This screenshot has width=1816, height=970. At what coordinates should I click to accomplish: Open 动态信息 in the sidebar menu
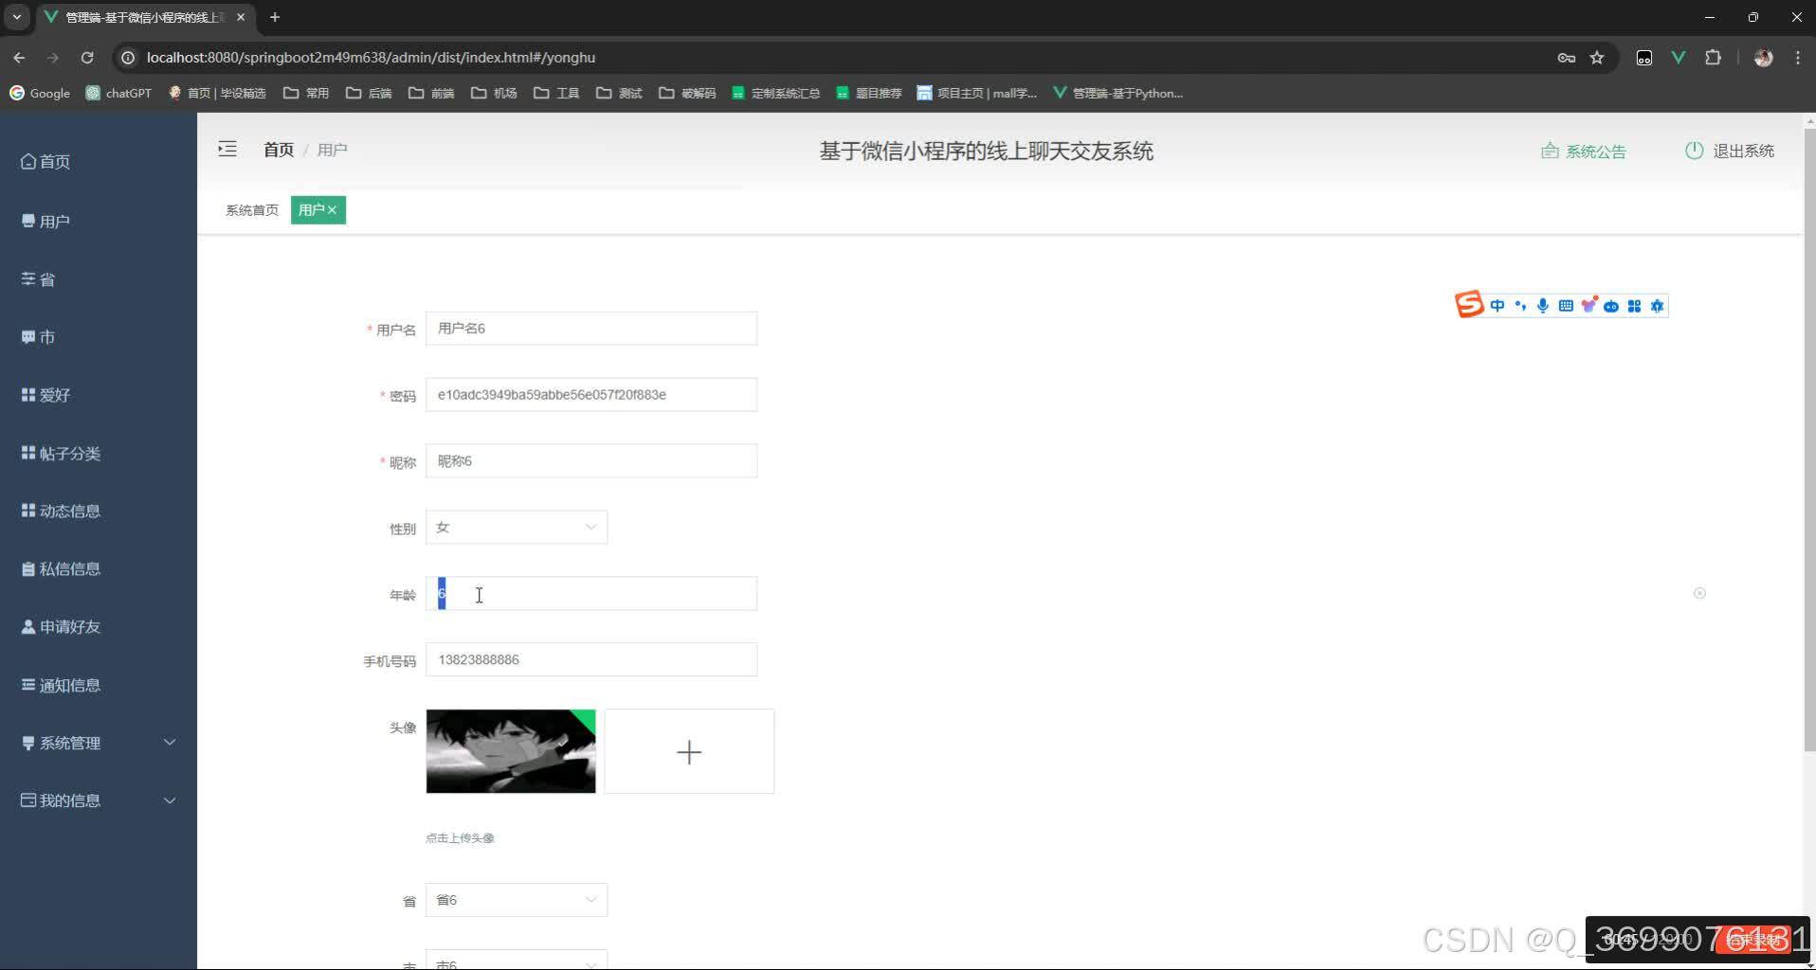coord(69,510)
